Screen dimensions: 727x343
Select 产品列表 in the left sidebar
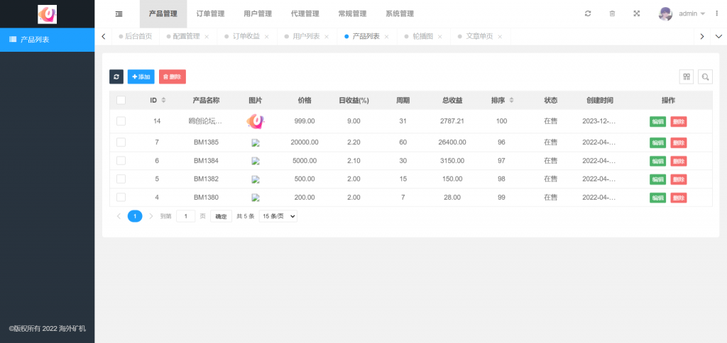(x=48, y=40)
